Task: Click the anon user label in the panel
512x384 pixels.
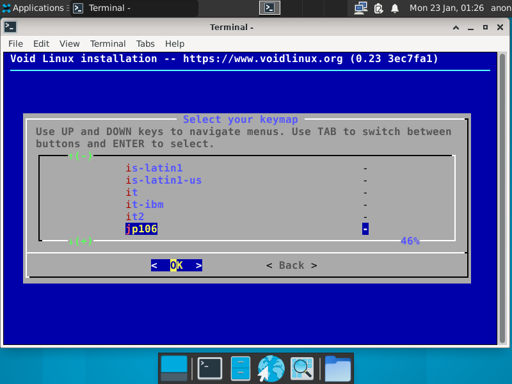Action: coord(501,8)
